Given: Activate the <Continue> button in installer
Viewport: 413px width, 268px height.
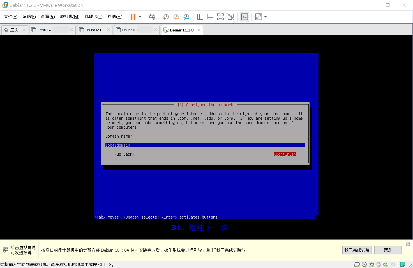Looking at the screenshot, I should coord(285,154).
